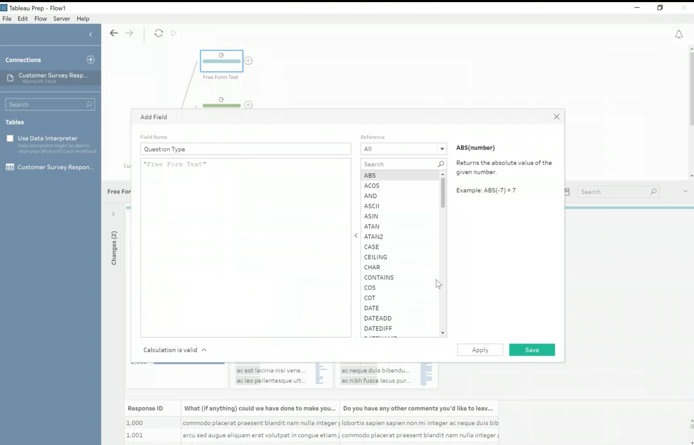Click the function list scrollbar up arrow
The width and height of the screenshot is (694, 445).
443,174
